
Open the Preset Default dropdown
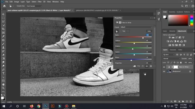point(136,27)
